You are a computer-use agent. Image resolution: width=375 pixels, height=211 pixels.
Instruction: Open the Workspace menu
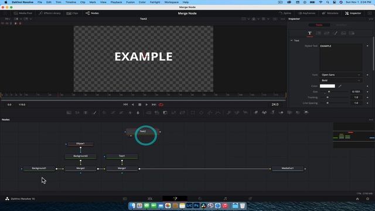(171, 2)
